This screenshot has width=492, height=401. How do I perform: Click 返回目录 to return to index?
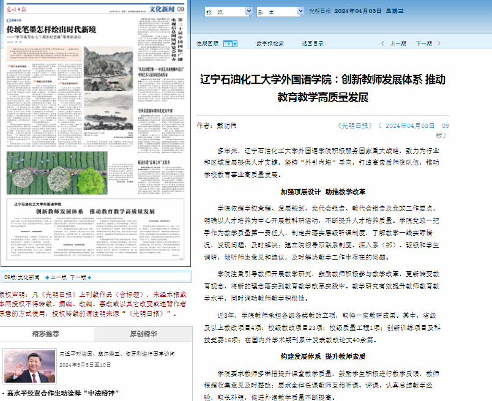click(312, 44)
